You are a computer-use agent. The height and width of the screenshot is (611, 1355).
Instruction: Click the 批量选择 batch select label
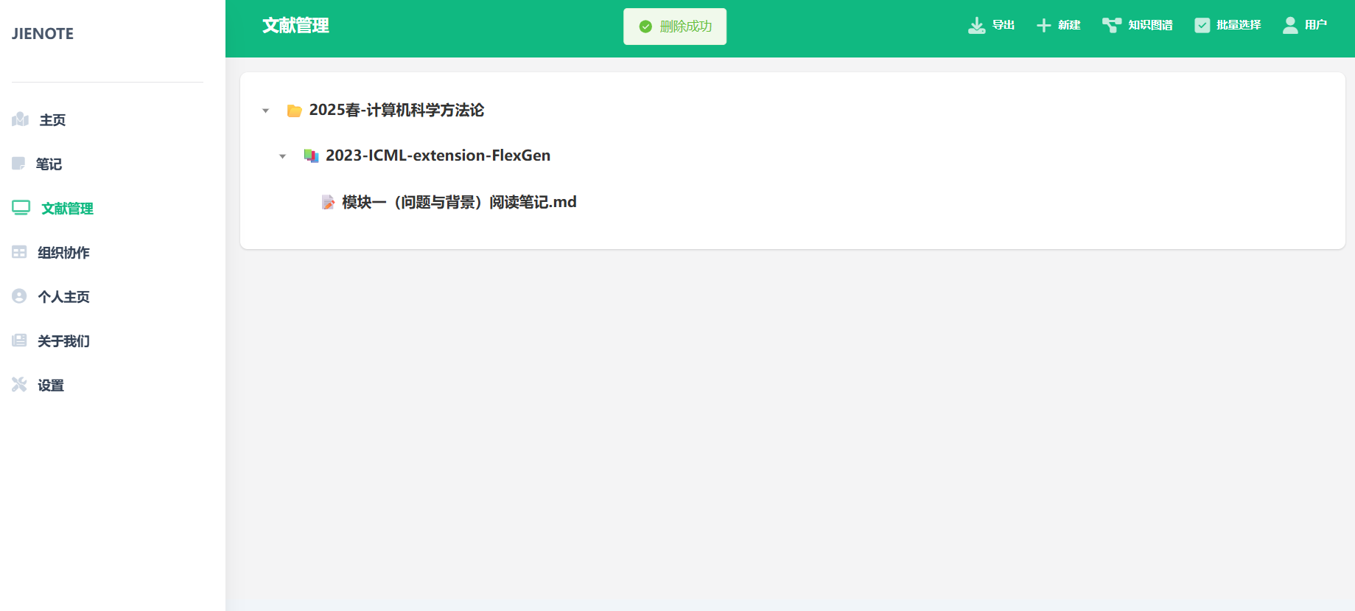point(1239,25)
